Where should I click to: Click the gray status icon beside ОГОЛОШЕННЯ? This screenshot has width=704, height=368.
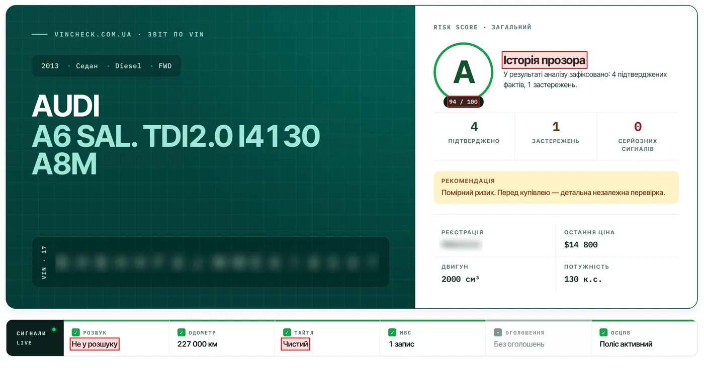[x=498, y=332]
